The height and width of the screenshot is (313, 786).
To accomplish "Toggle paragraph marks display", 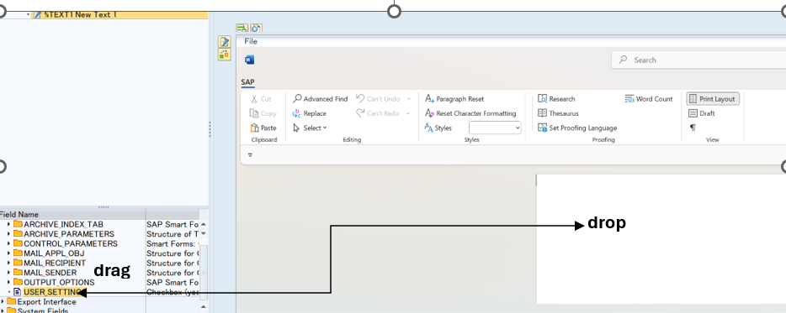I will (693, 128).
